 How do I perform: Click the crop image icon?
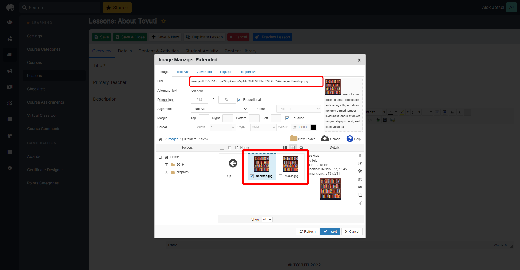pyautogui.click(x=360, y=203)
